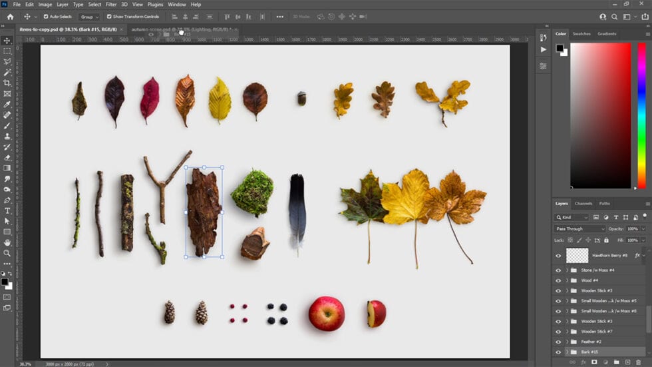Click the Add layer mask icon
The height and width of the screenshot is (367, 652).
coord(594,362)
